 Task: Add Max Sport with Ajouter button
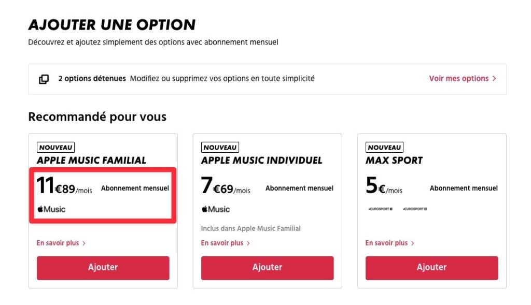pos(431,268)
